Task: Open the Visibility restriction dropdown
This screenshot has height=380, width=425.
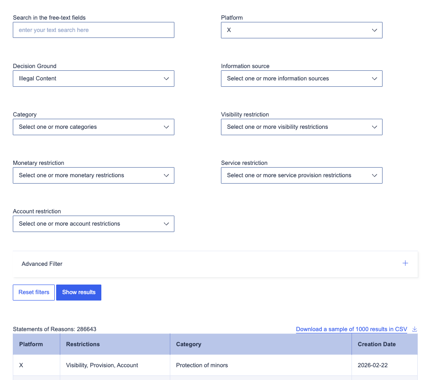Action: point(301,127)
